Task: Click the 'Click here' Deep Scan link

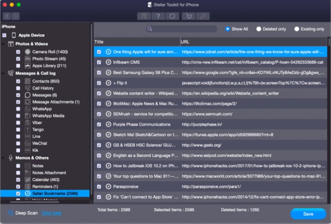Action: click(x=52, y=213)
